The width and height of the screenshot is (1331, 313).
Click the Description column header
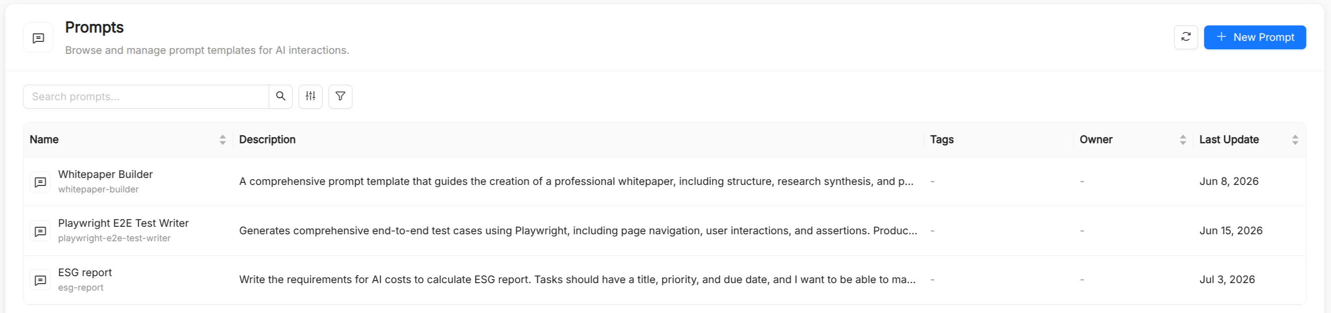[x=267, y=140]
